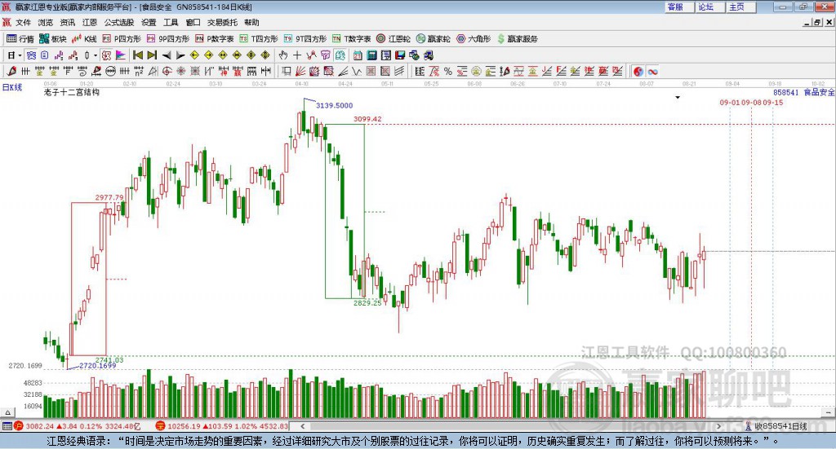Open the P四方形 tool

[x=122, y=39]
